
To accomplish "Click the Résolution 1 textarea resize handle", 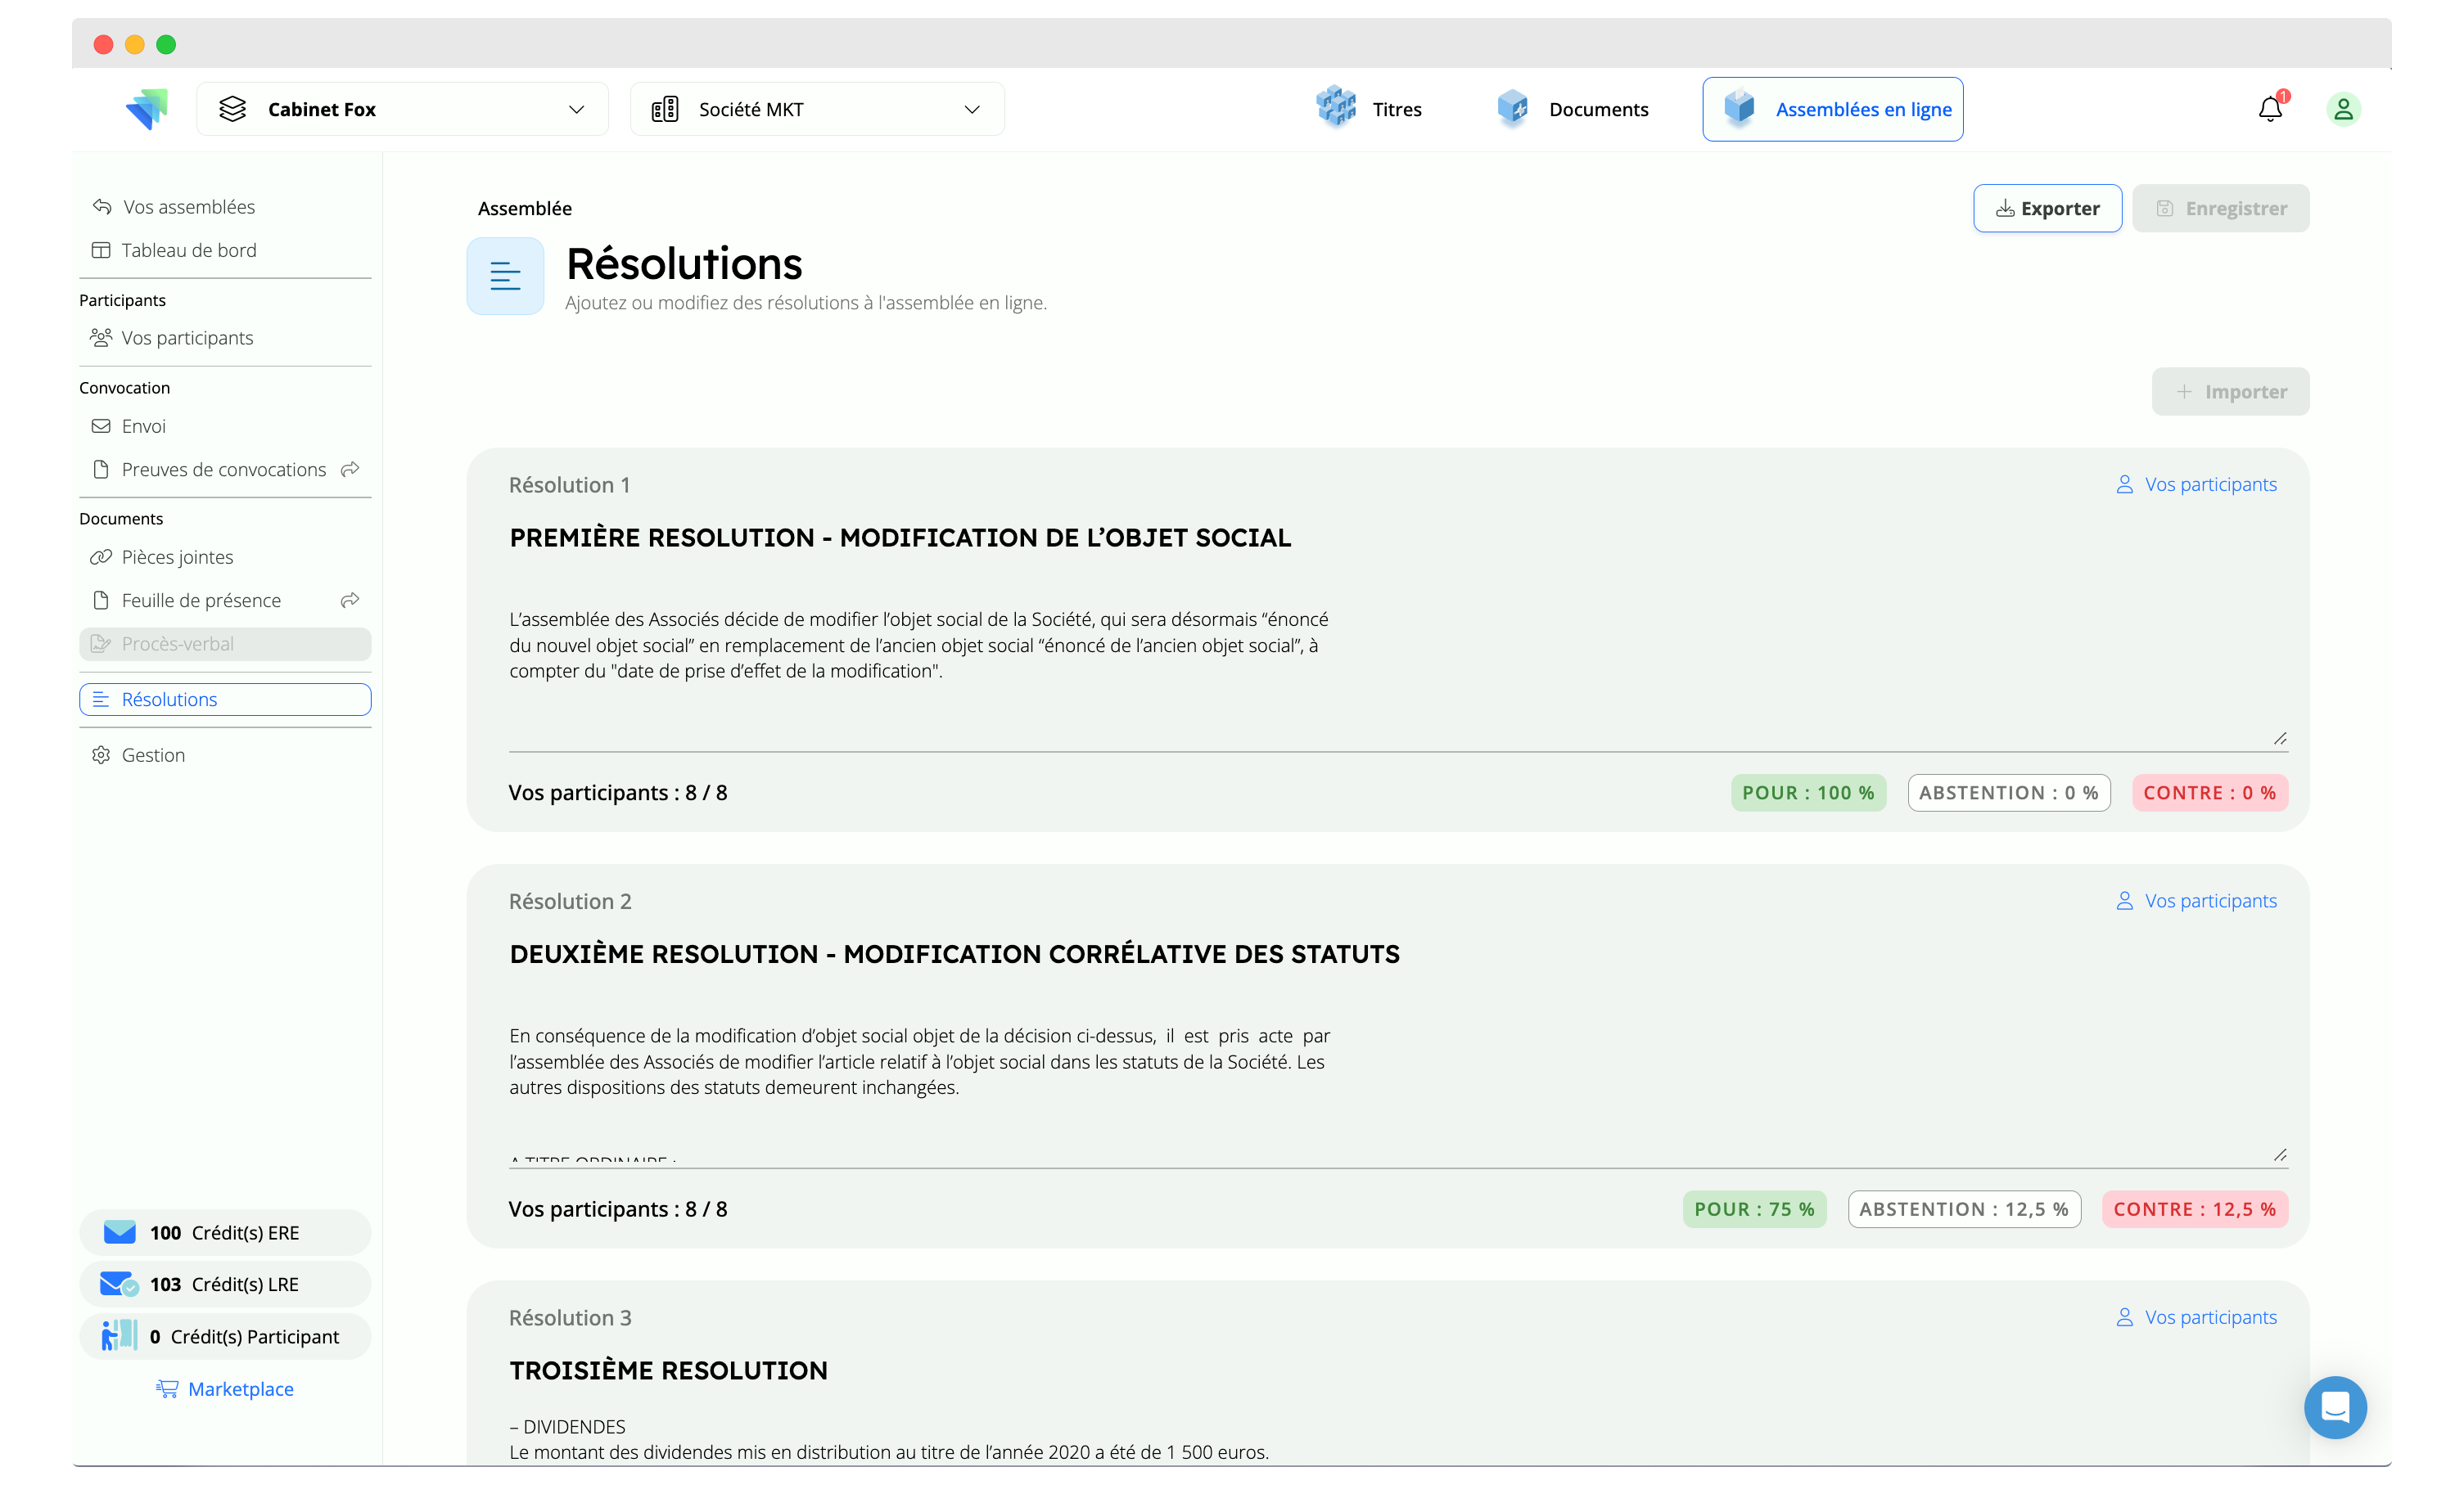I will [2280, 740].
